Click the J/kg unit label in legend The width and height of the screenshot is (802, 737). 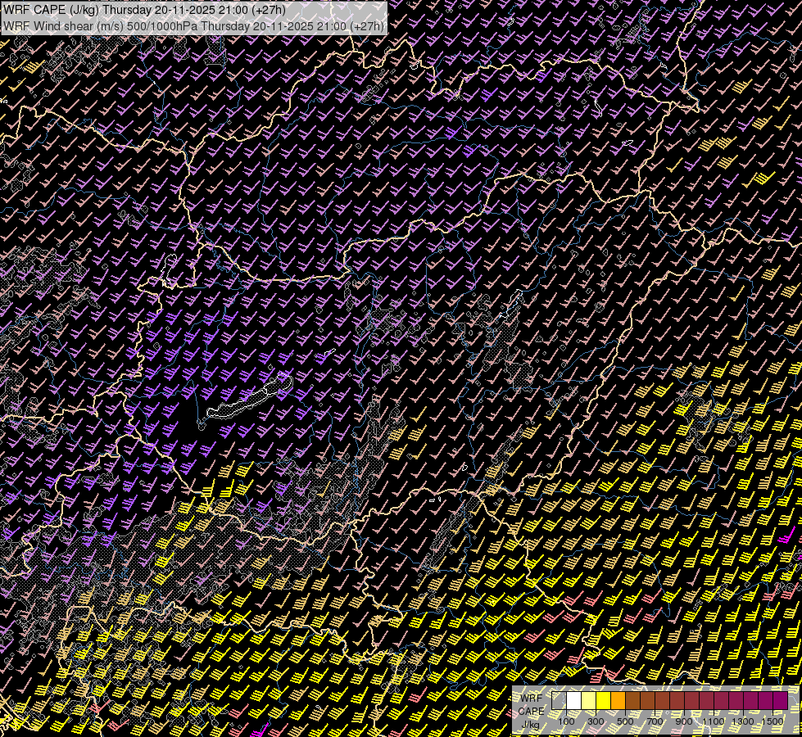[531, 725]
